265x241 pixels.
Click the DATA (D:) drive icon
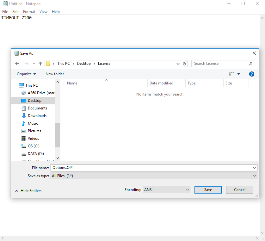click(24, 154)
